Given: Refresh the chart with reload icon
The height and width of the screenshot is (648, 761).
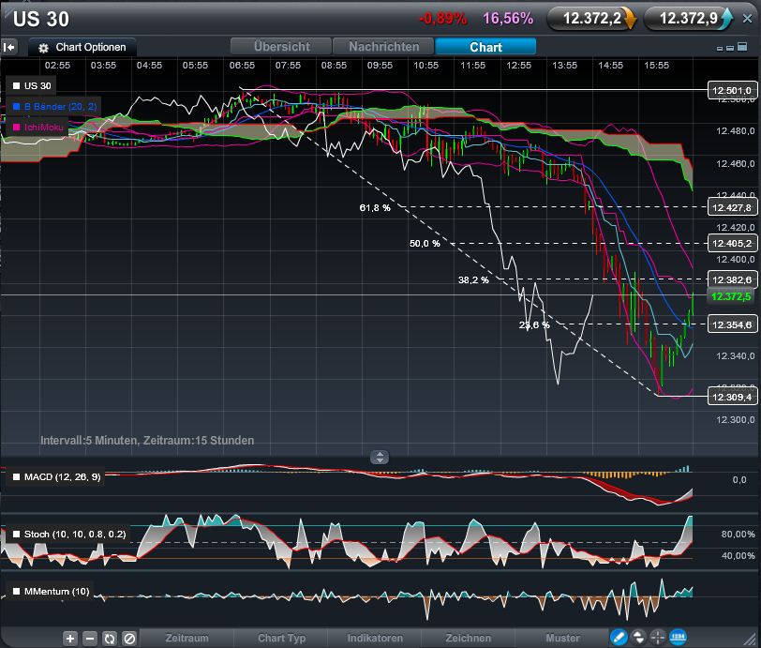Looking at the screenshot, I should (x=110, y=639).
